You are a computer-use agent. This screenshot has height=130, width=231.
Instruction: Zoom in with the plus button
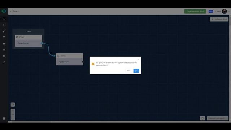point(13,111)
